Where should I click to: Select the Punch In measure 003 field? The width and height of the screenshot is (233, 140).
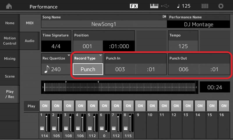pos(120,69)
